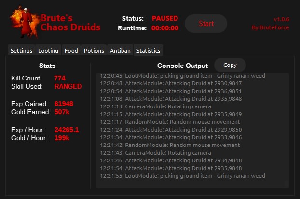Click the 00:00:00 runtime counter
This screenshot has height=199, width=300.
[x=164, y=28]
